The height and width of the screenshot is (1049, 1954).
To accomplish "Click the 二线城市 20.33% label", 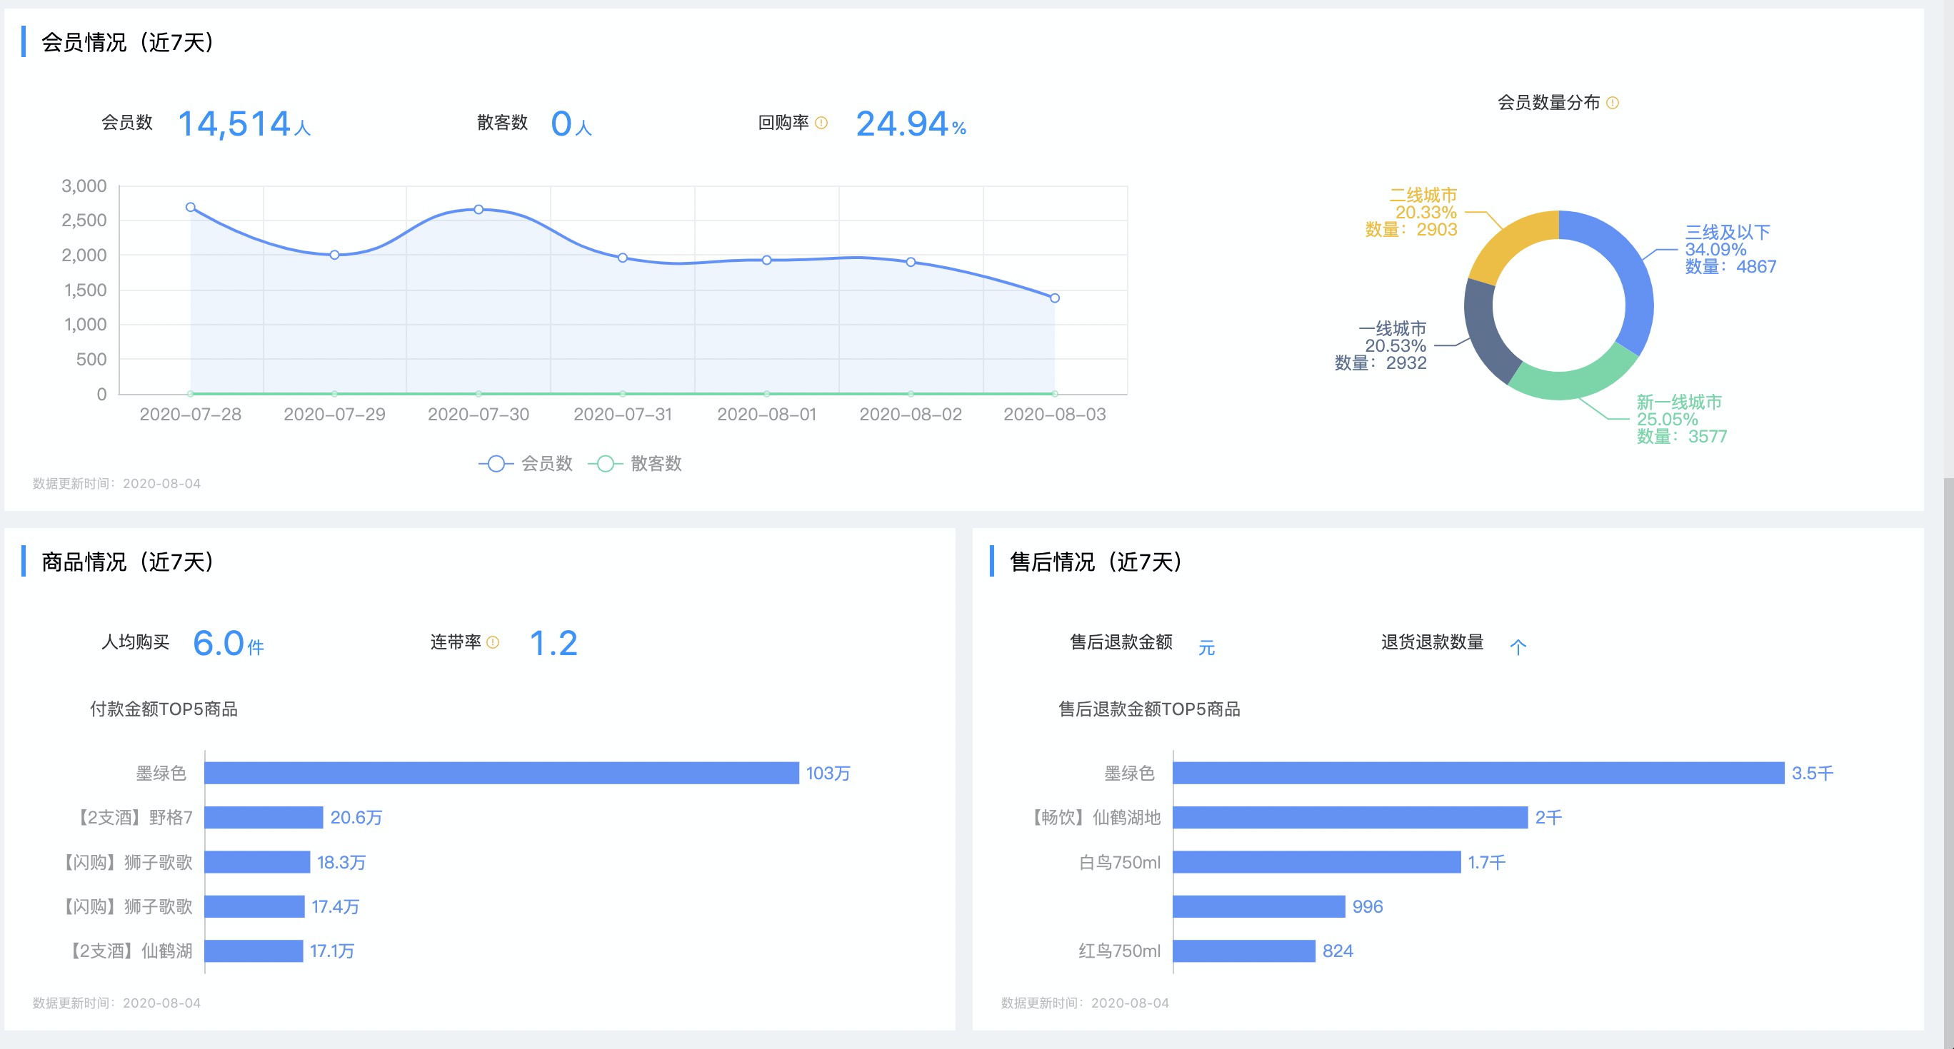I will tap(1411, 212).
